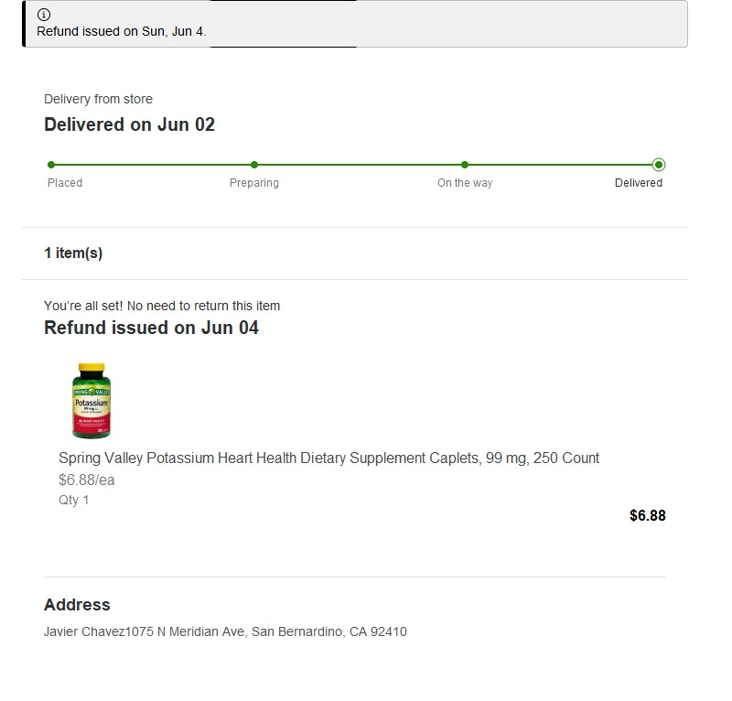The height and width of the screenshot is (701, 732).
Task: Click the "No need to return this item" message
Action: pyautogui.click(x=162, y=306)
